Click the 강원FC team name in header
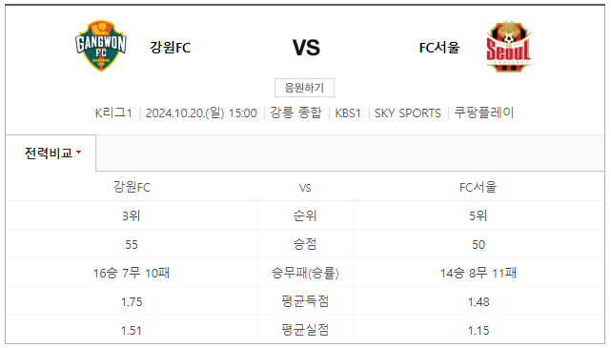The height and width of the screenshot is (348, 611). [171, 48]
